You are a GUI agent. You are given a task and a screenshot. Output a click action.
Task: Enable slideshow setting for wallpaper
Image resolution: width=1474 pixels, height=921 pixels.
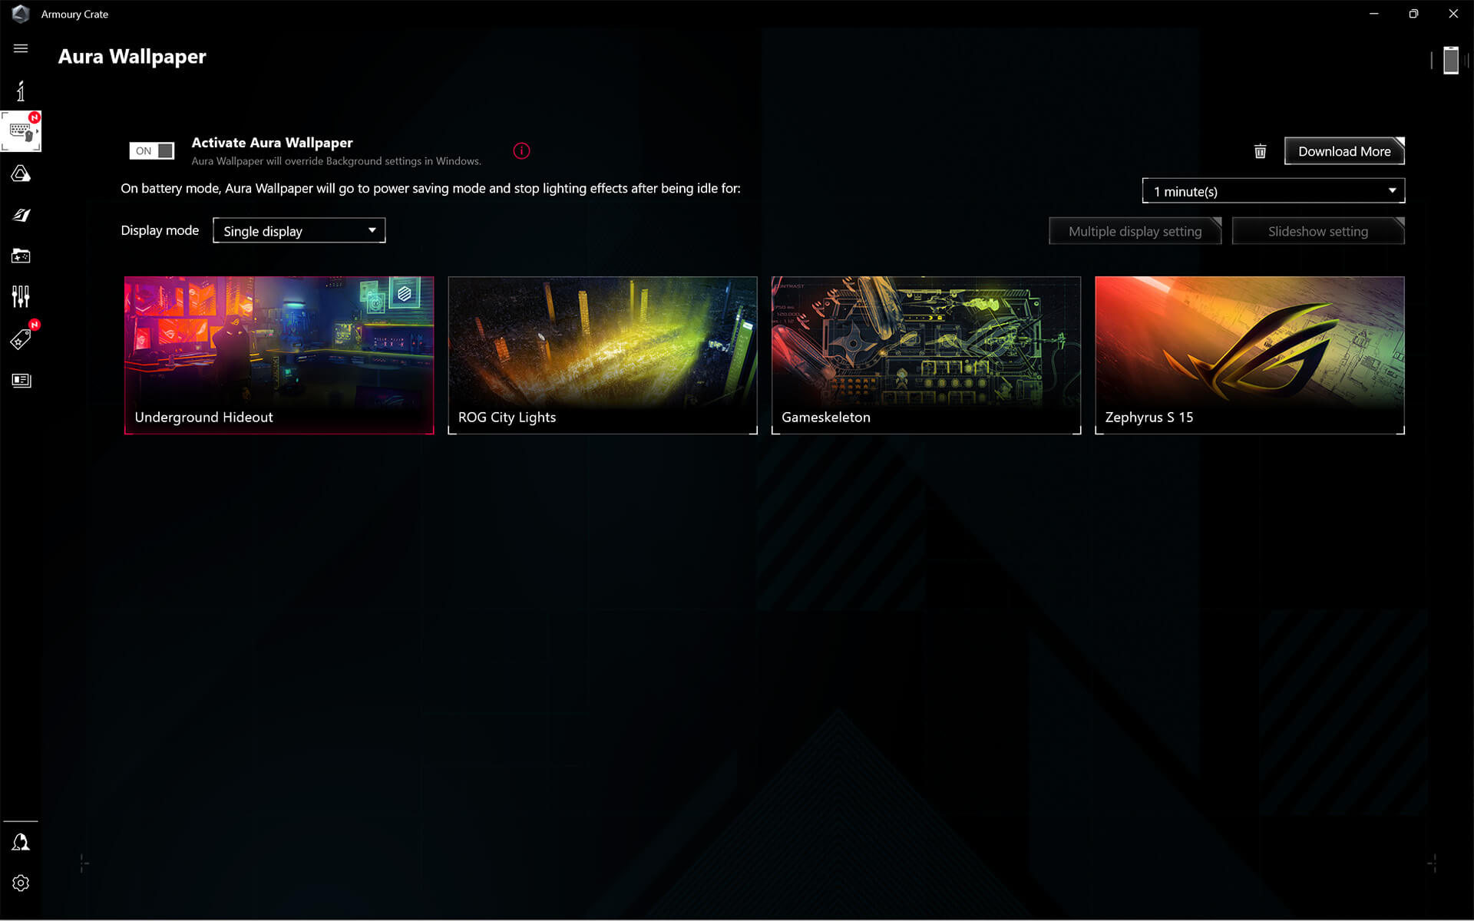point(1318,230)
